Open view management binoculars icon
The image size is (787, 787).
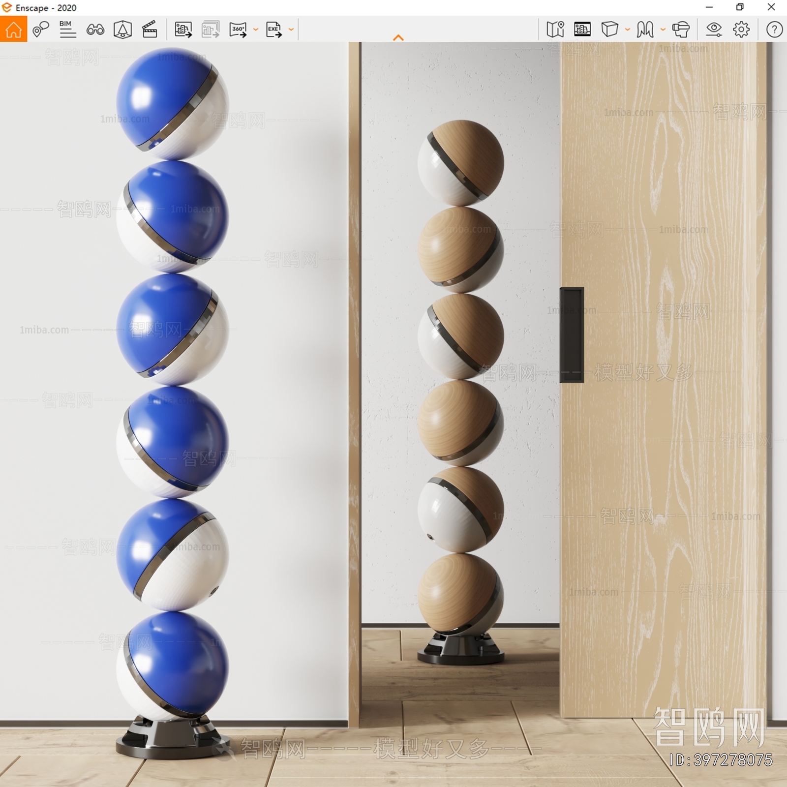95,30
